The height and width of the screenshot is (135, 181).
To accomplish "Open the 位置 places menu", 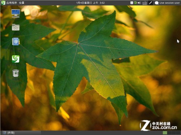I will point(22,3).
